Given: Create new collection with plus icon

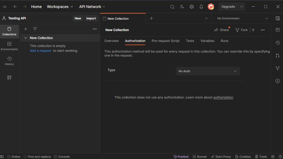Looking at the screenshot, I should point(26,29).
